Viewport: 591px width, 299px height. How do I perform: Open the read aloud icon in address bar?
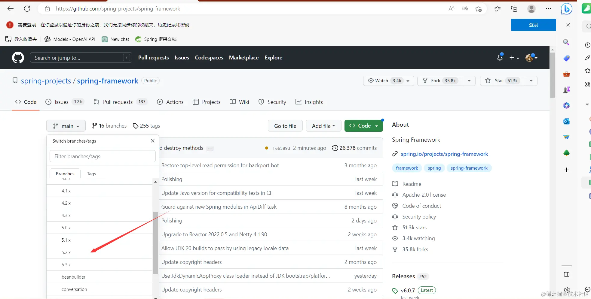pyautogui.click(x=451, y=9)
